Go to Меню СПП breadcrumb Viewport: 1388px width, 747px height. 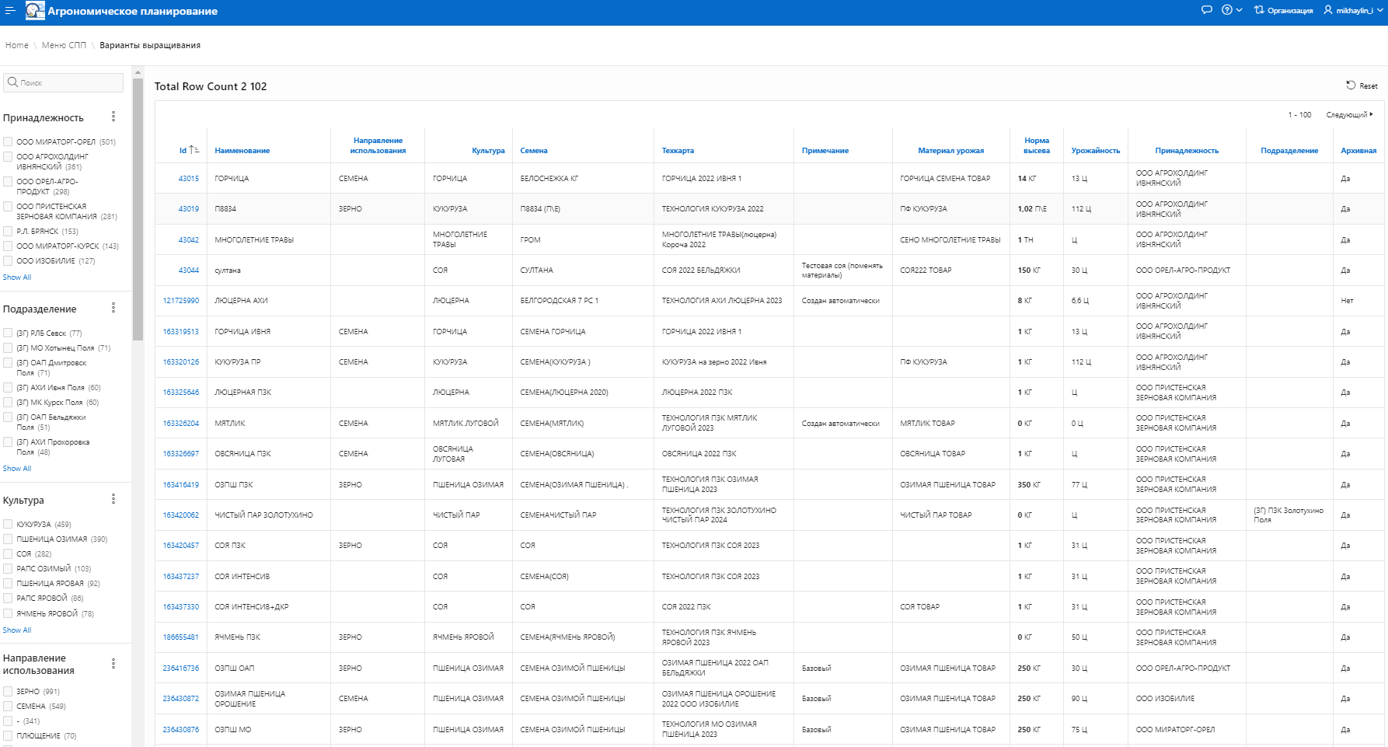click(64, 45)
